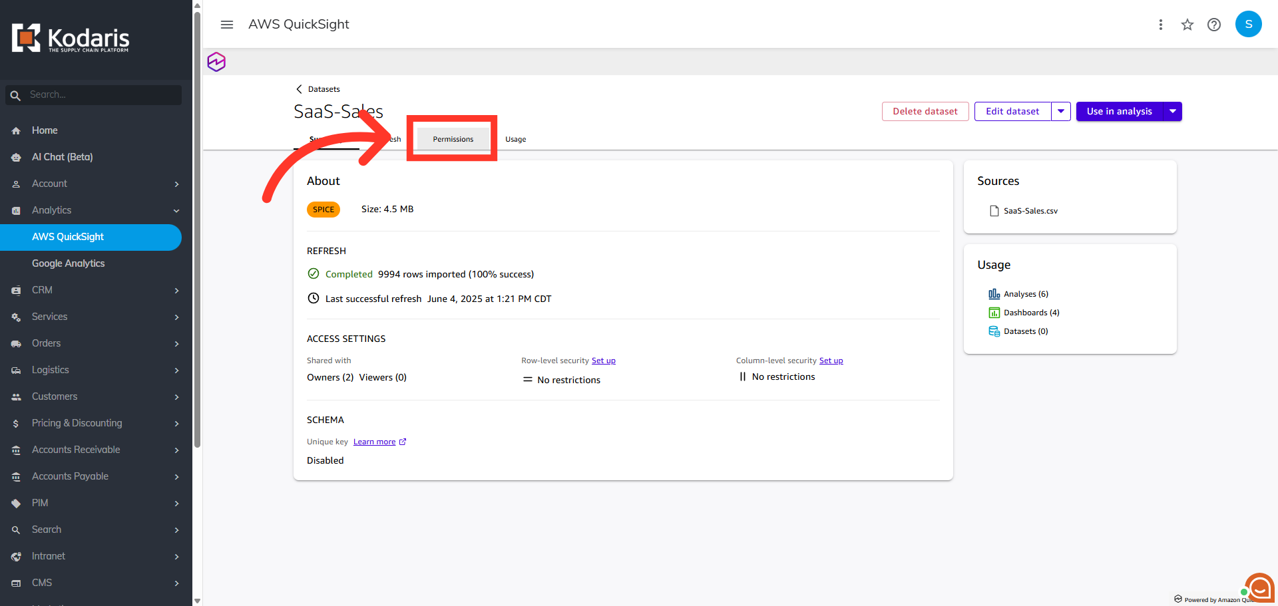This screenshot has width=1278, height=606.
Task: Click the Edit dataset button
Action: tap(1012, 111)
